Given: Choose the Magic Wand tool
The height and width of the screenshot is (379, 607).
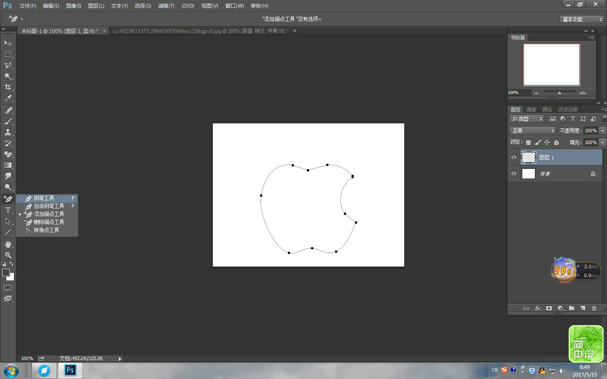Looking at the screenshot, I should tap(8, 76).
